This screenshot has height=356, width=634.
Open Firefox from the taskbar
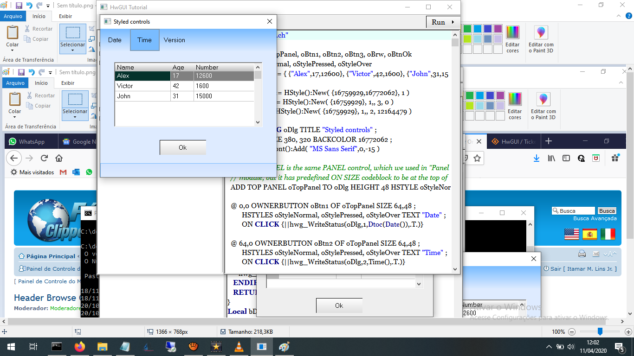click(80, 346)
